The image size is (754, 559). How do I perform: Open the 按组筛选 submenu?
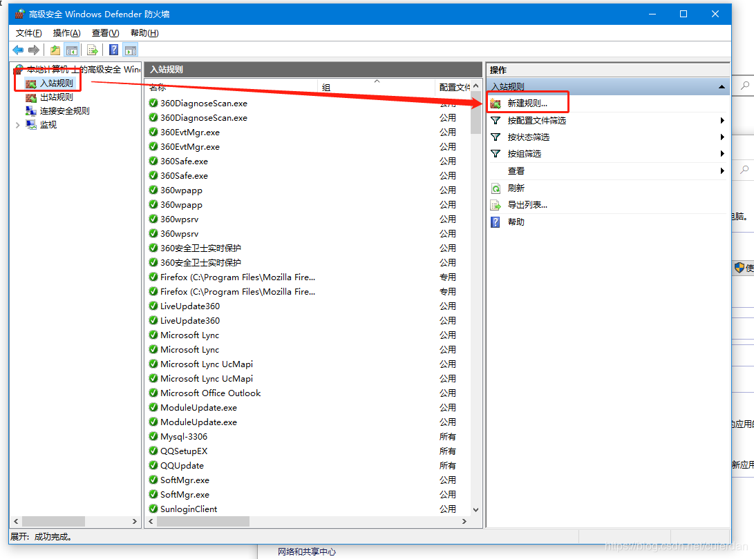(524, 154)
